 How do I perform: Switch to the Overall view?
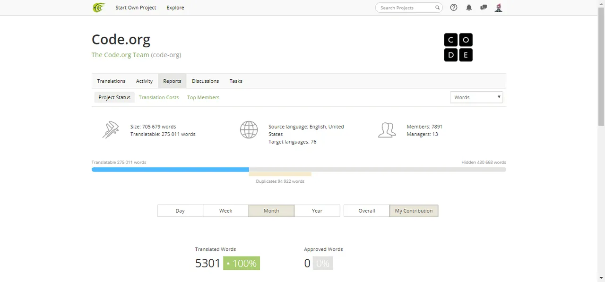point(366,211)
